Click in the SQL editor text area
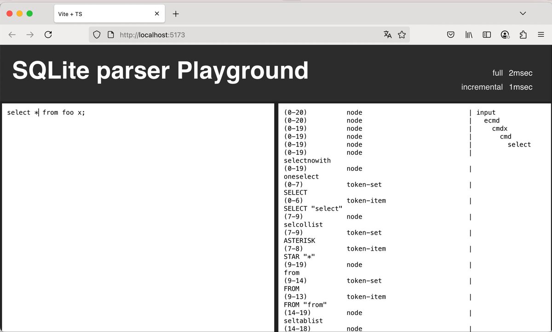Viewport: 552px width, 332px height. [138, 217]
